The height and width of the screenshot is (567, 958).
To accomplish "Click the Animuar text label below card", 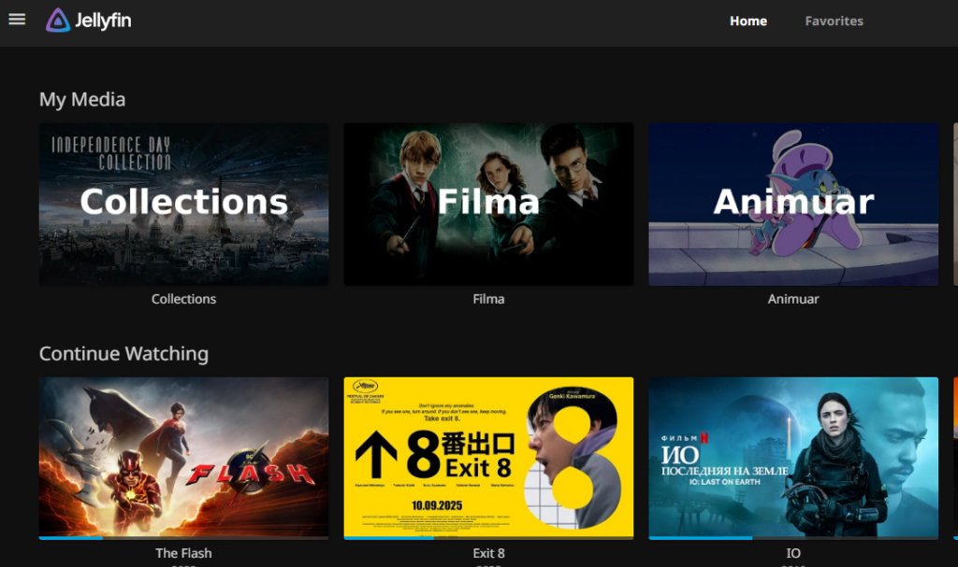I will [x=793, y=299].
